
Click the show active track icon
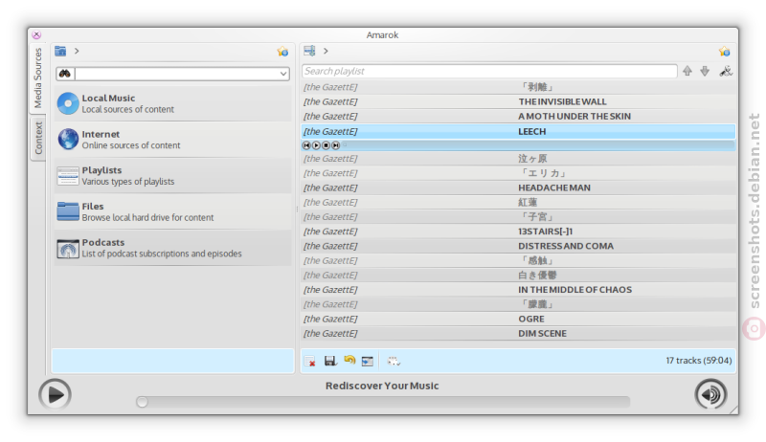pos(368,361)
